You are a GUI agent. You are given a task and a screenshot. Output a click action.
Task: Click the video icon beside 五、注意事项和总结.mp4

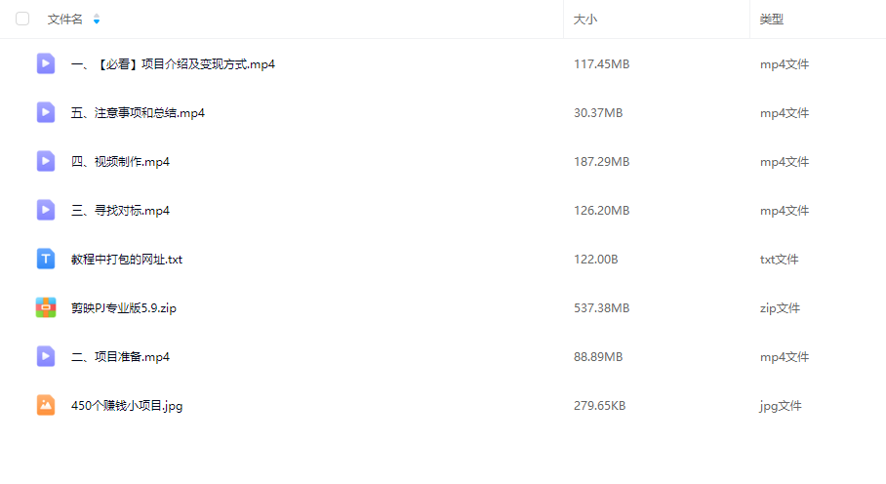coord(46,113)
